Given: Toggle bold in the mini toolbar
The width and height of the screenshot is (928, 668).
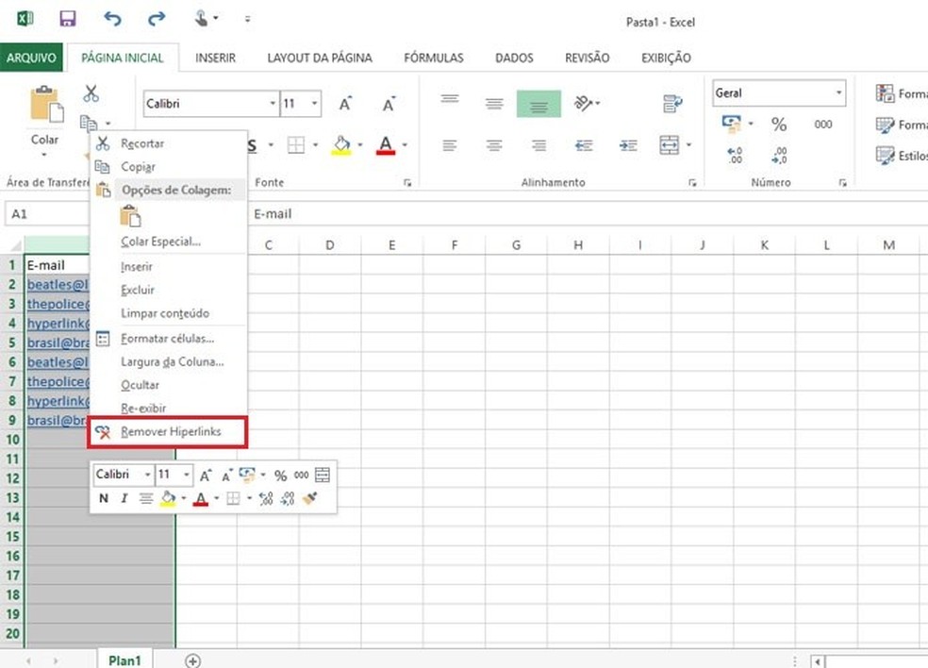Looking at the screenshot, I should [x=104, y=498].
